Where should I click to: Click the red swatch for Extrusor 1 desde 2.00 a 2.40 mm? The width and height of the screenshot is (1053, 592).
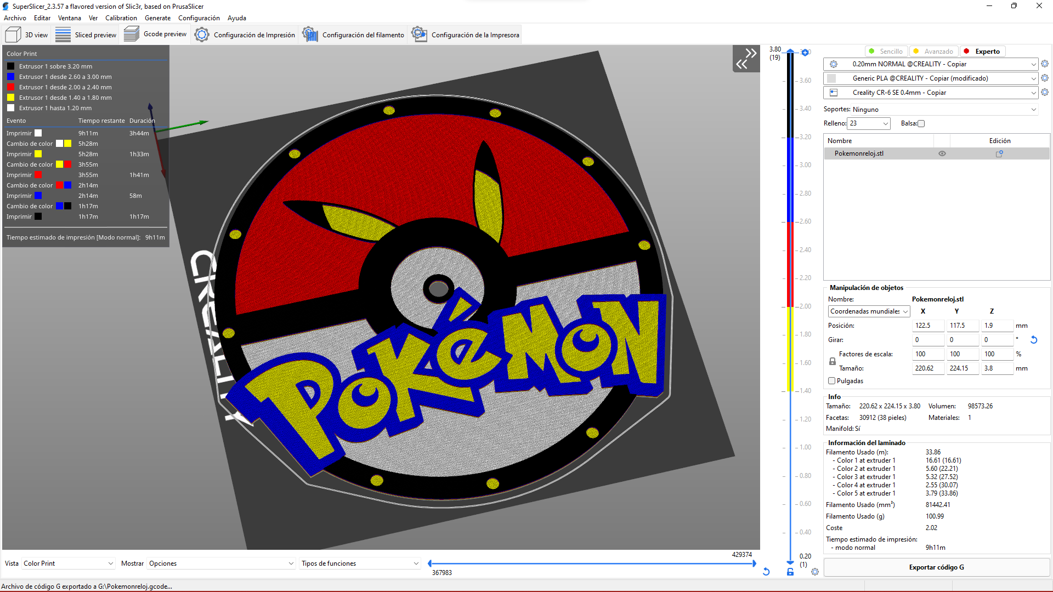[10, 87]
